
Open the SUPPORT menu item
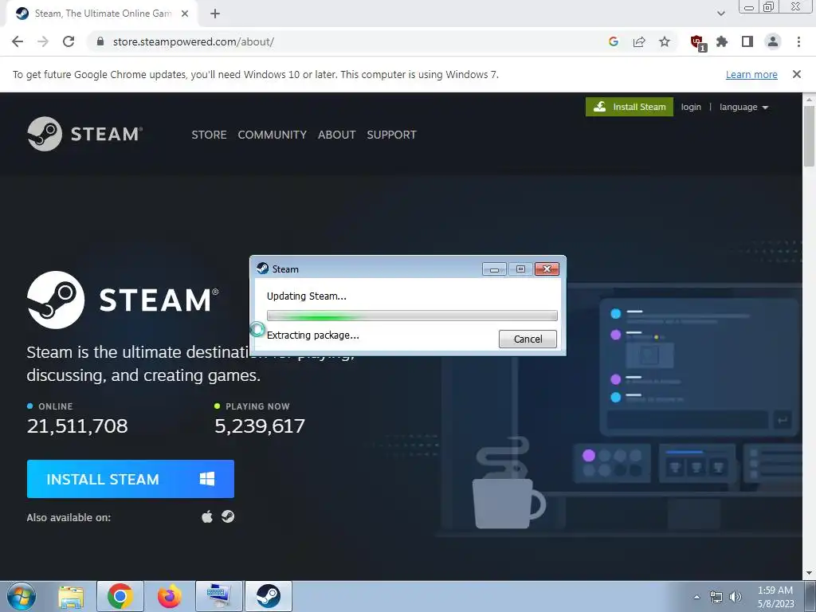391,135
